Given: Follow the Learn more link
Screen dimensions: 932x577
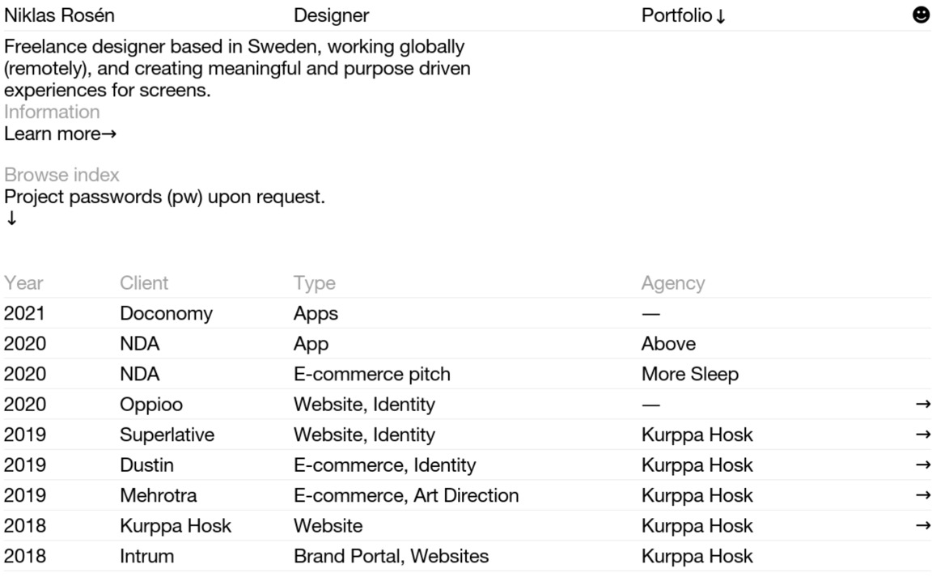Looking at the screenshot, I should [x=60, y=134].
